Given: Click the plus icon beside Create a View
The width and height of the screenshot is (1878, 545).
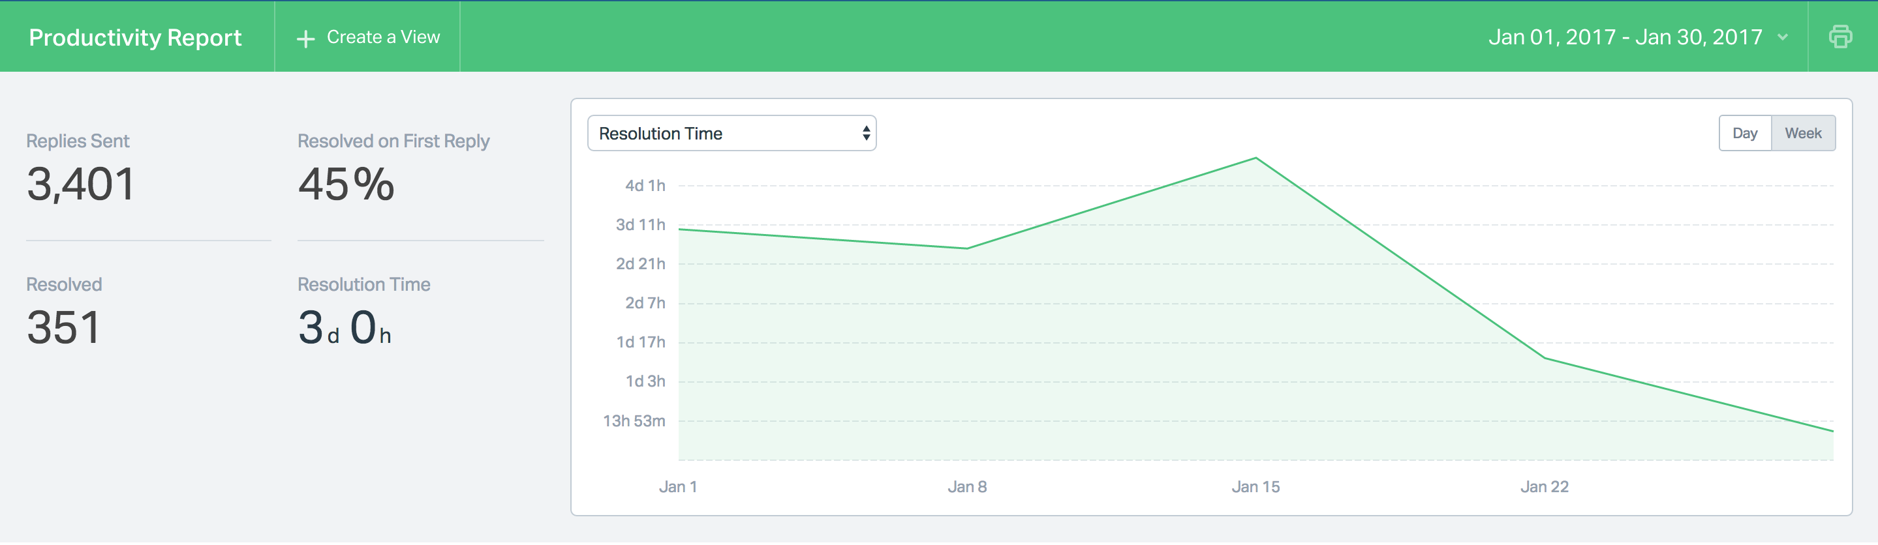Looking at the screenshot, I should (x=305, y=38).
